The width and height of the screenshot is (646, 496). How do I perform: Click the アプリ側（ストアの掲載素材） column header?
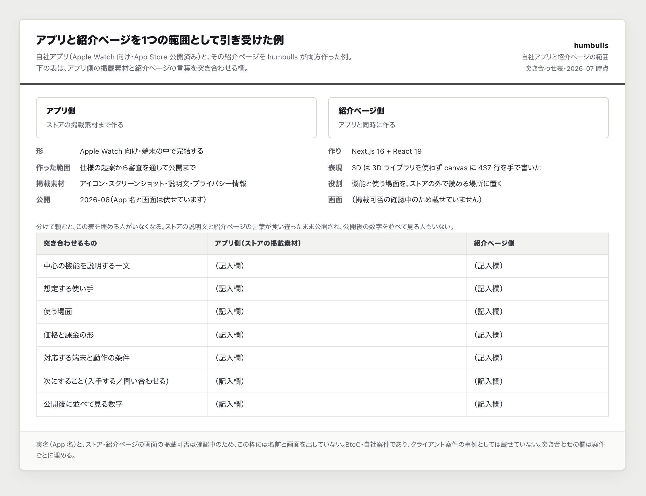pyautogui.click(x=258, y=243)
